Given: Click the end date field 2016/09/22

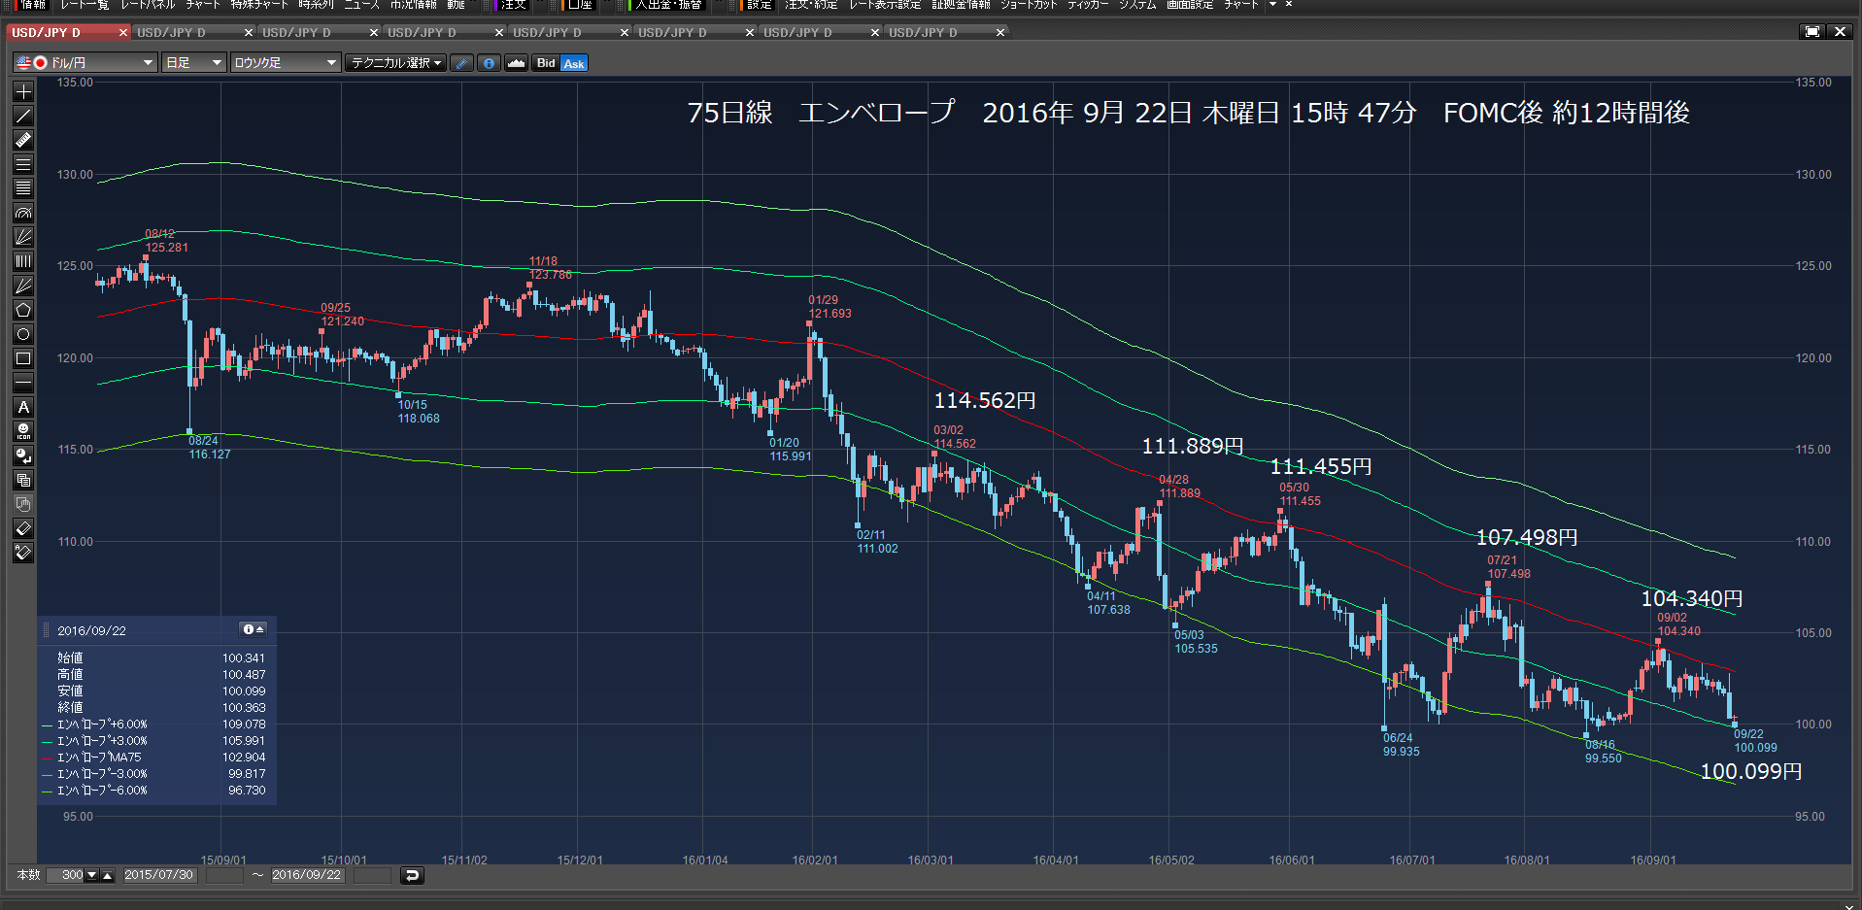Looking at the screenshot, I should pos(307,875).
